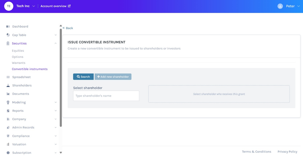Click the sidebar scroll down arrow
The image size is (303, 157).
[61, 153]
